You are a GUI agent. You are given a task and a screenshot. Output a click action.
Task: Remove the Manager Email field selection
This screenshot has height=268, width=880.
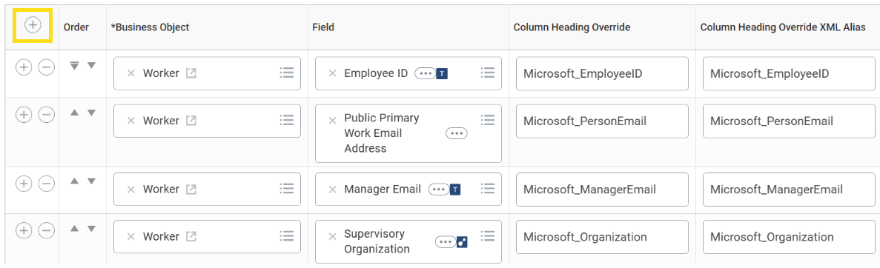(332, 190)
